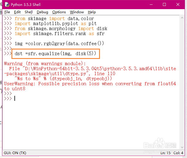Viewport: 187px width, 158px height.
Task: Click the 'to uint8' text
Action: point(15,89)
